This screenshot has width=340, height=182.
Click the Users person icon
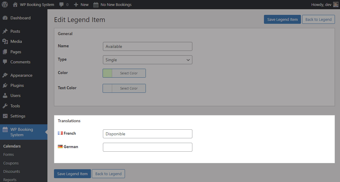(5, 95)
